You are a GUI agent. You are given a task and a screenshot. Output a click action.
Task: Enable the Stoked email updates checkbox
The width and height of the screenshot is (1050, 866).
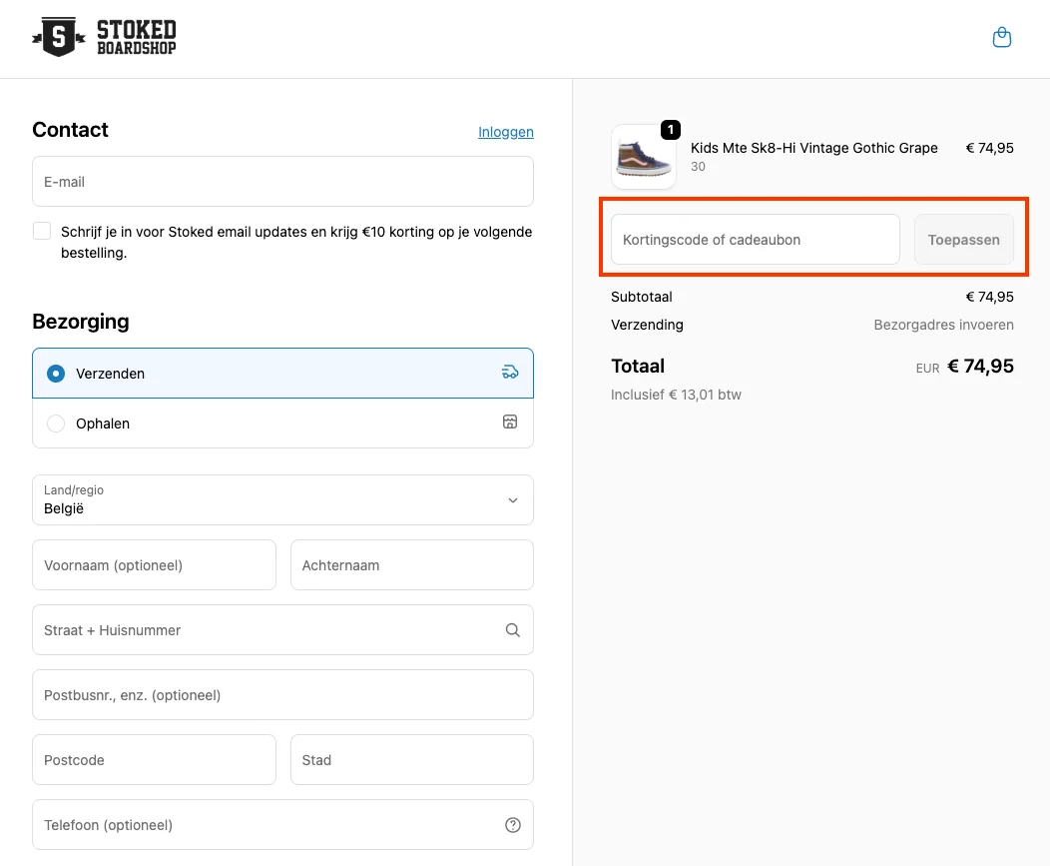click(x=42, y=232)
